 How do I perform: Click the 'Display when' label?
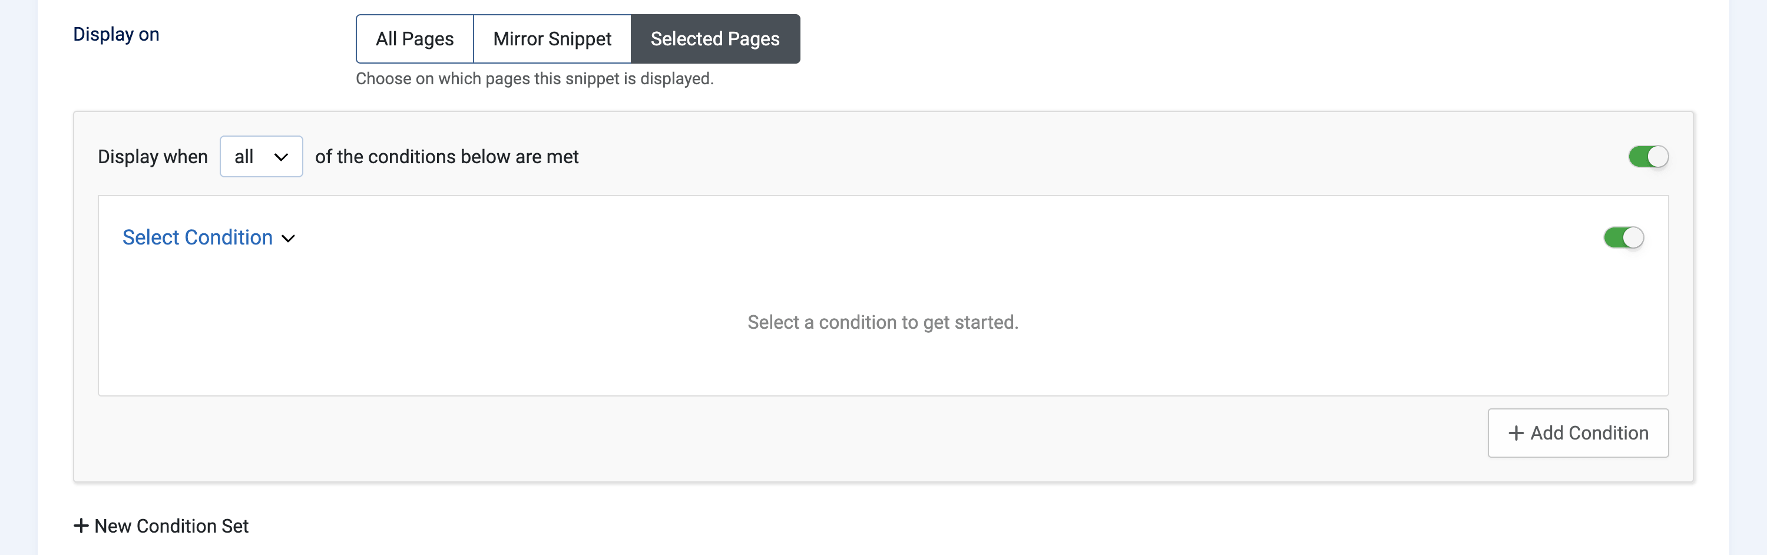[x=153, y=156]
